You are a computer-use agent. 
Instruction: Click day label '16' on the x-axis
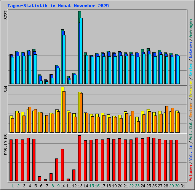point(97,186)
